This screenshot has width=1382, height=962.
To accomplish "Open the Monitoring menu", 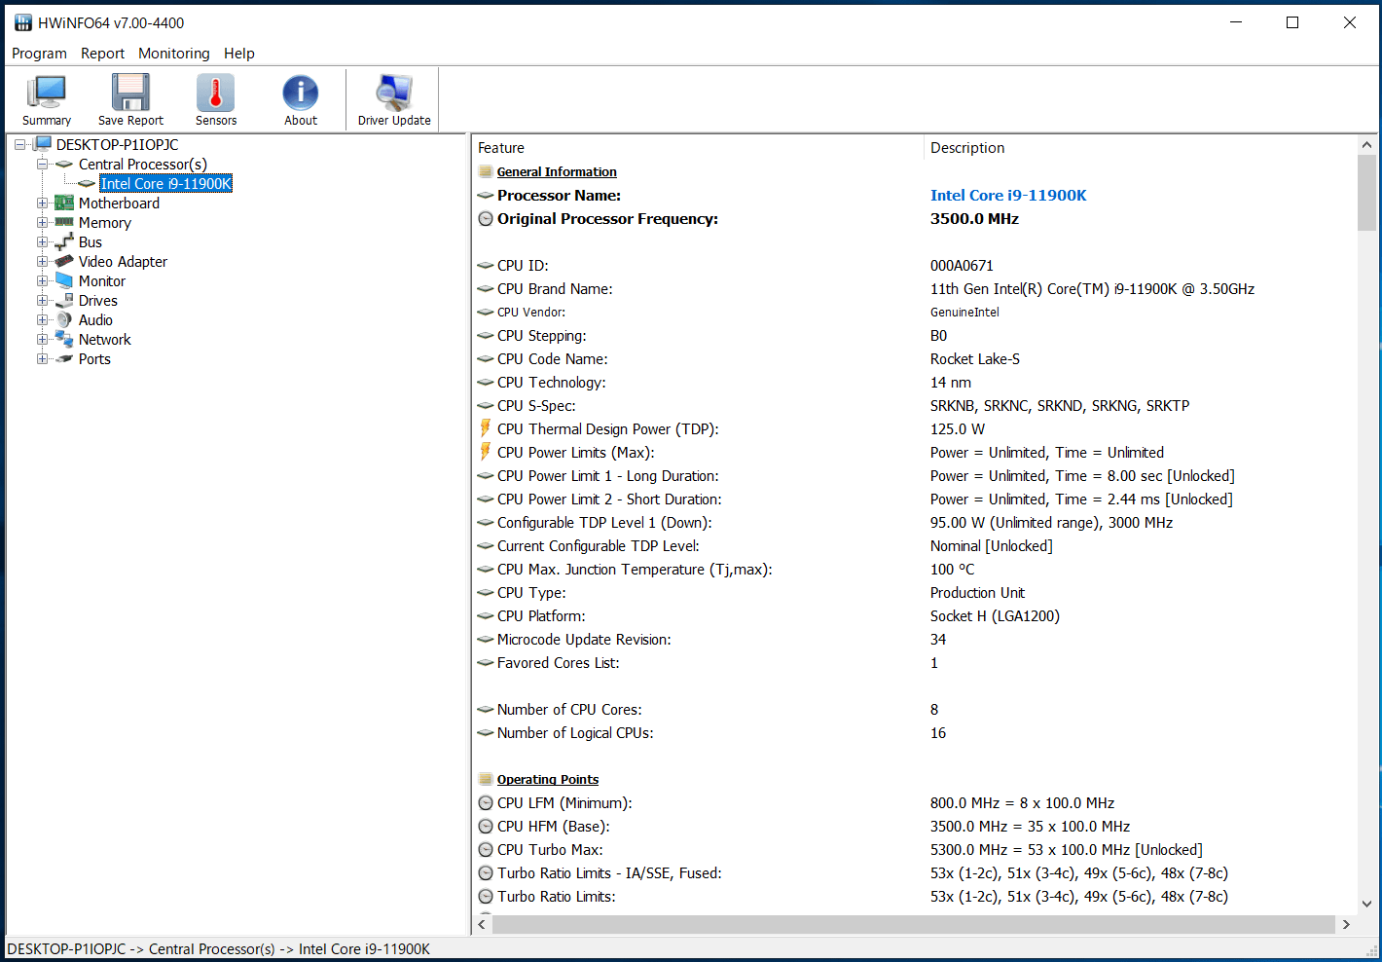I will [174, 54].
